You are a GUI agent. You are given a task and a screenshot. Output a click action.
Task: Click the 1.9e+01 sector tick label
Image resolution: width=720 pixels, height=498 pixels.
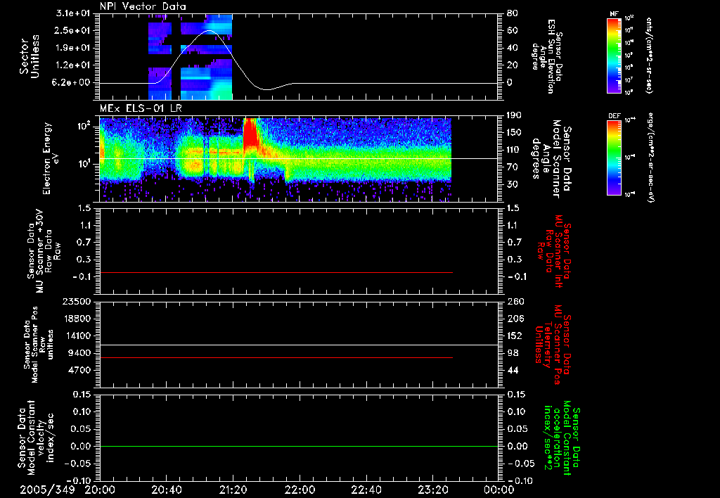click(73, 48)
